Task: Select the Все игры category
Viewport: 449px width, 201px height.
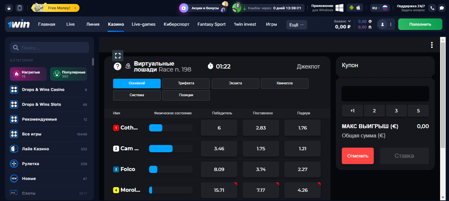Action: tap(48, 134)
